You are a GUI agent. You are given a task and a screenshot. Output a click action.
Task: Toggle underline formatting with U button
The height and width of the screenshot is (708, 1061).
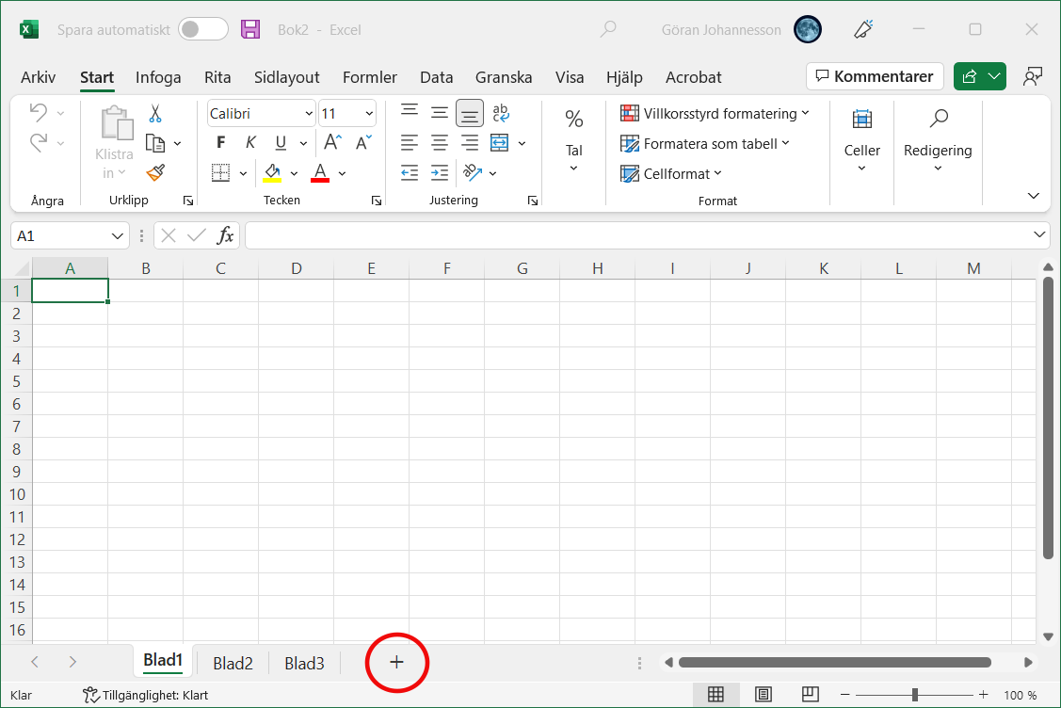pyautogui.click(x=281, y=143)
